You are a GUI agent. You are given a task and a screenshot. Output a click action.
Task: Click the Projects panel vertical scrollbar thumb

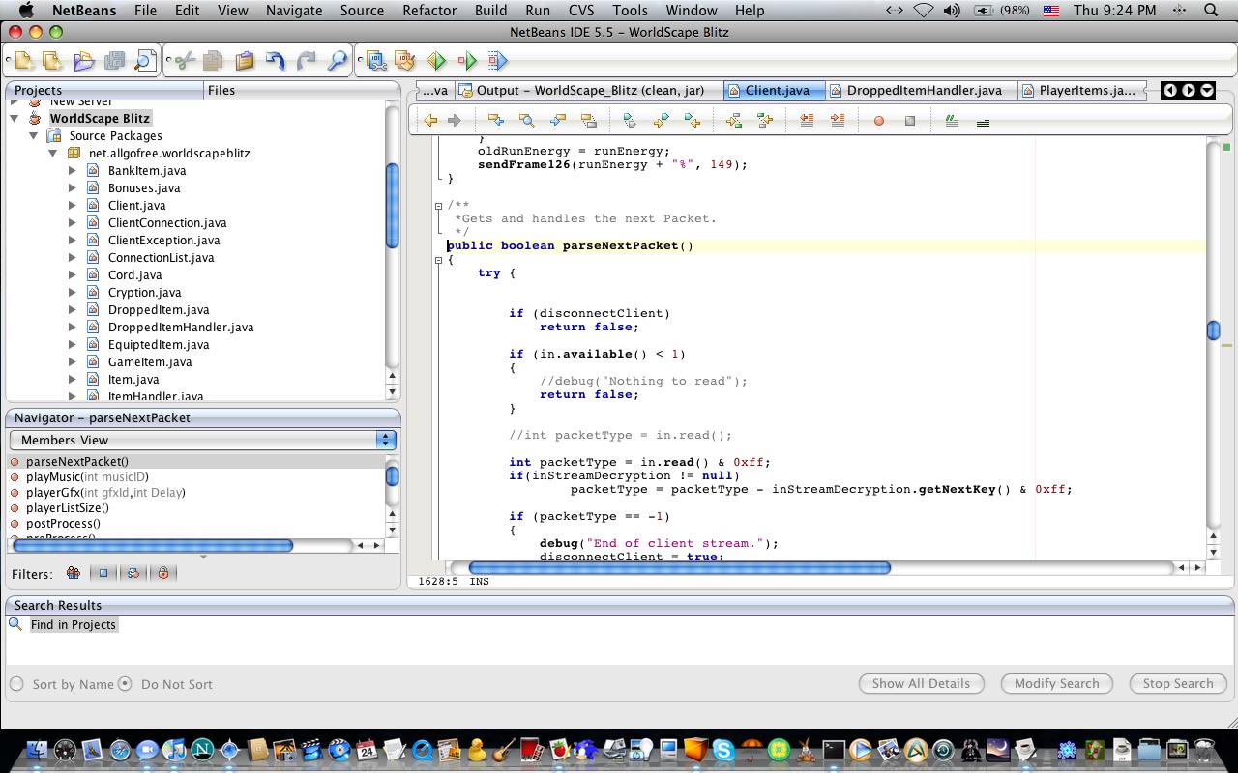point(393,205)
